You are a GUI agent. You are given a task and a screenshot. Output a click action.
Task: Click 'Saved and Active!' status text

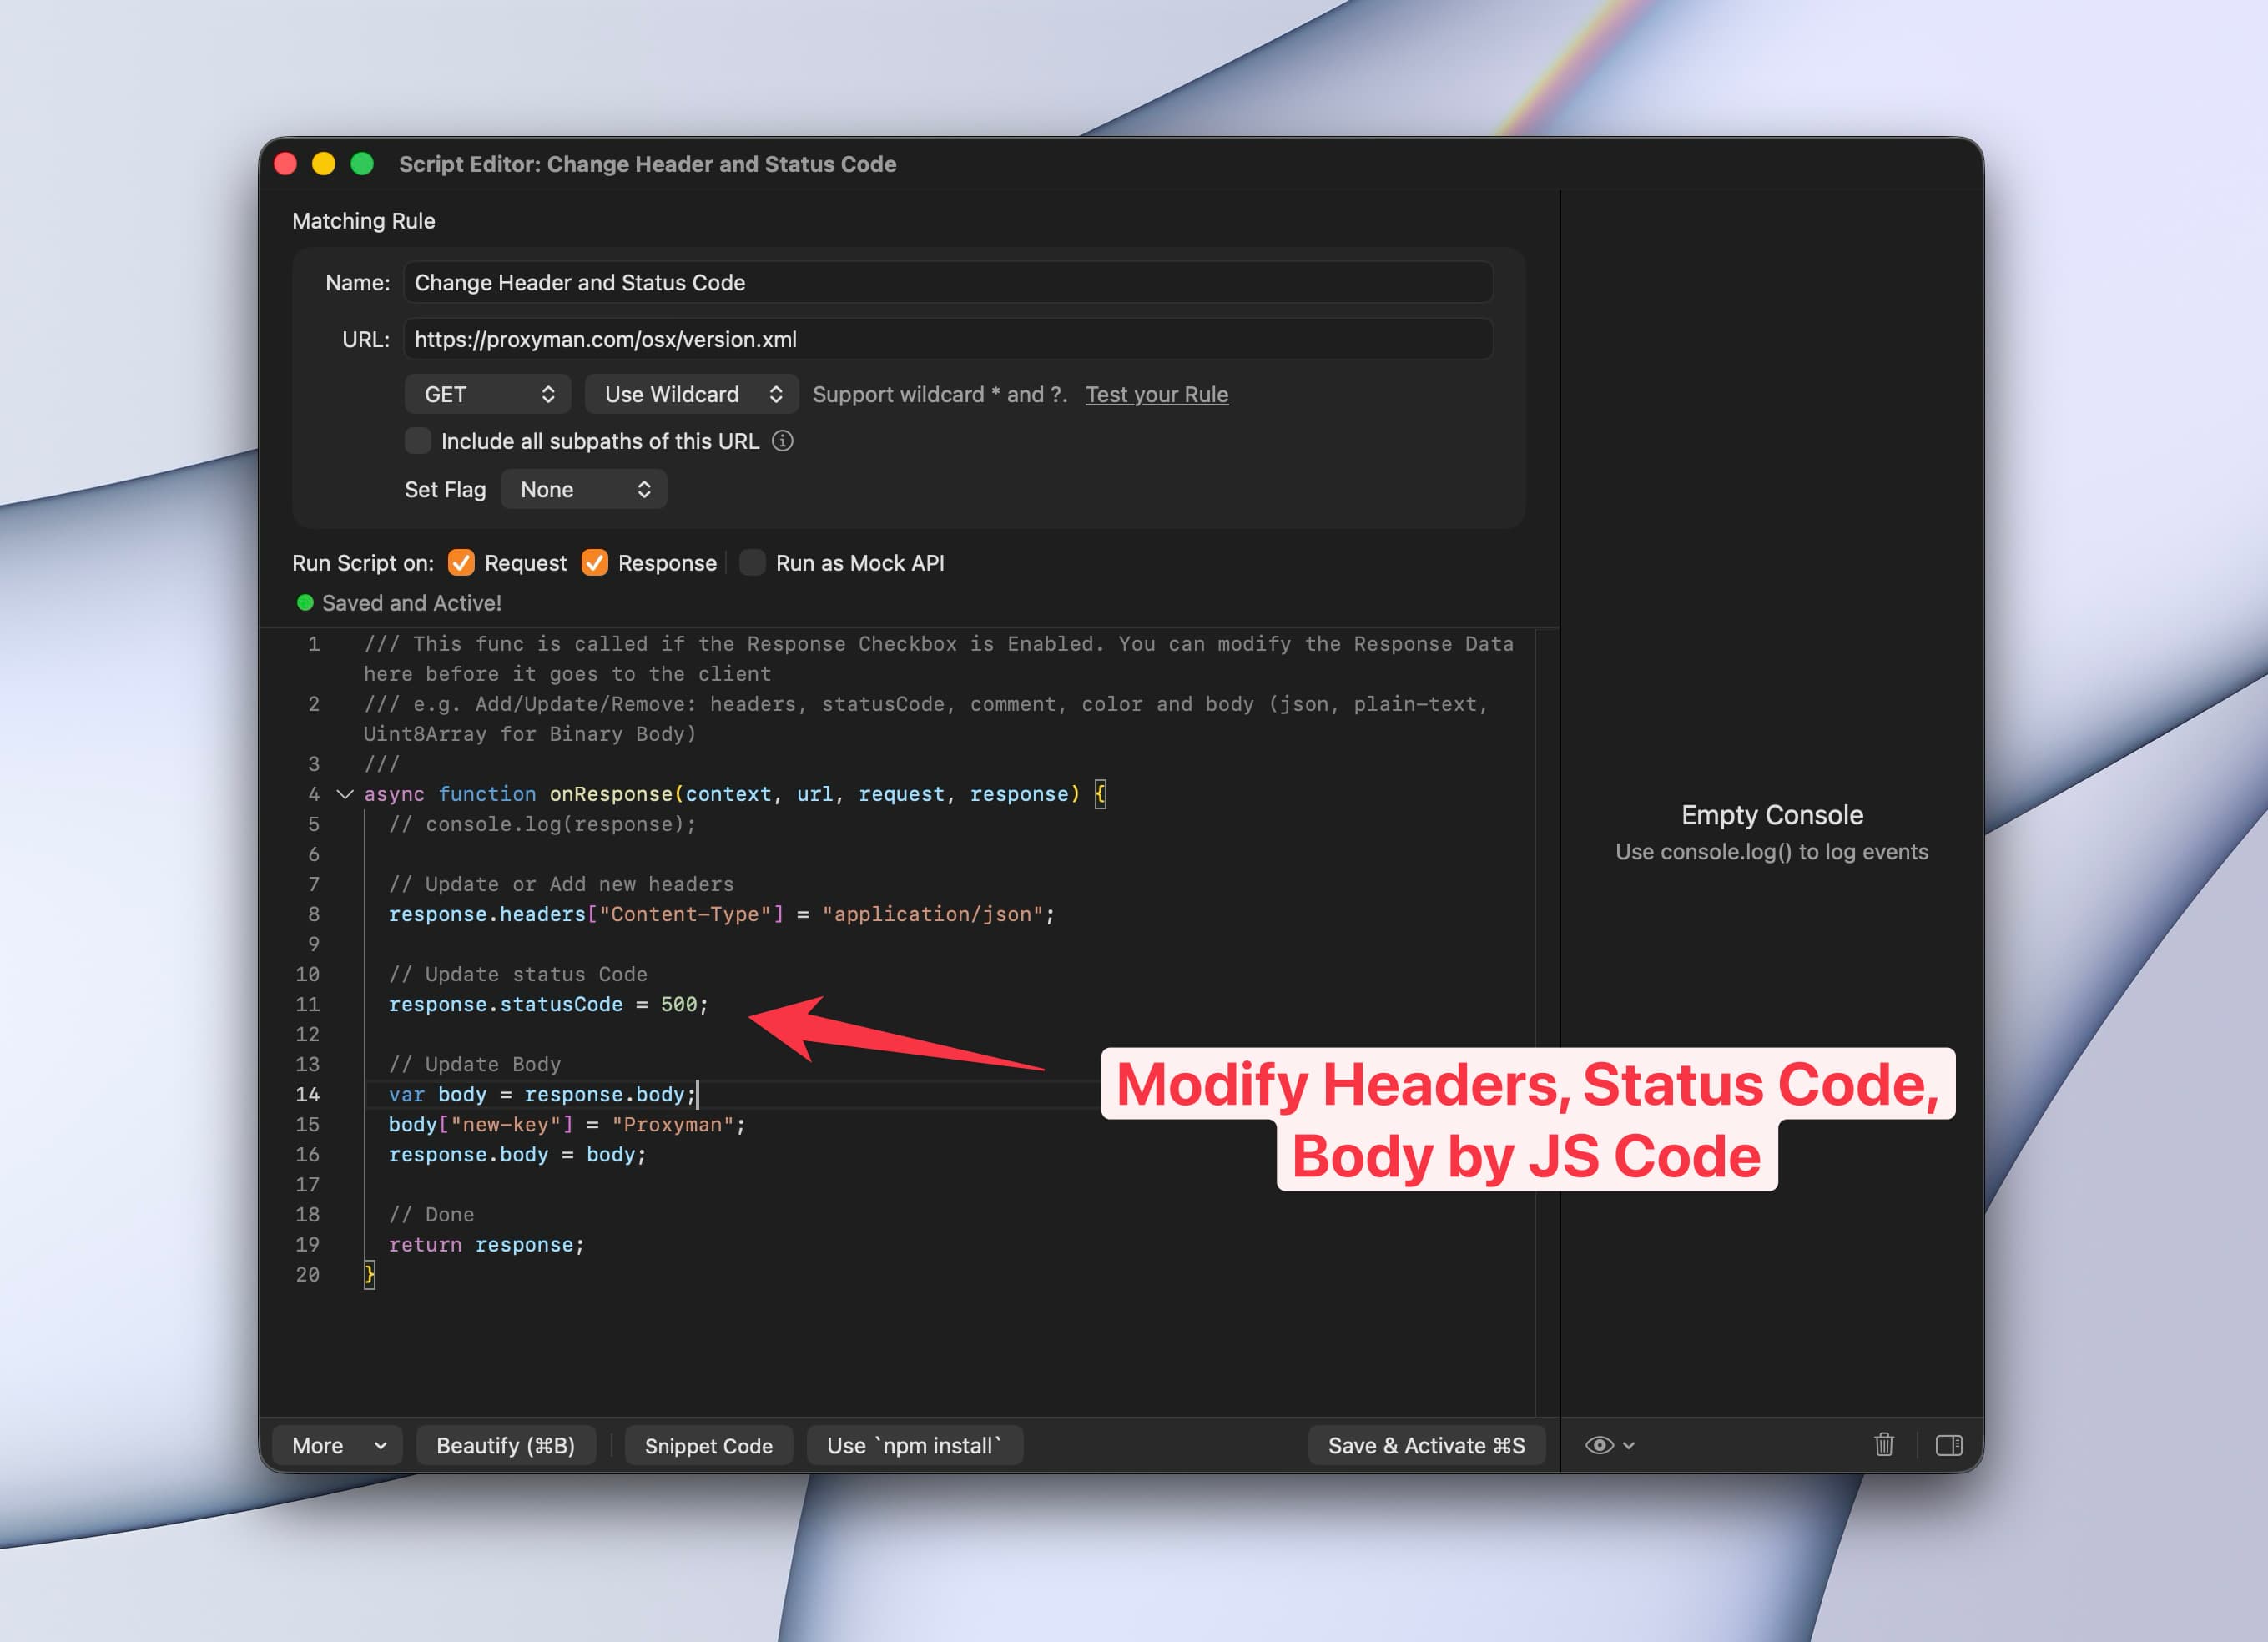[x=411, y=603]
